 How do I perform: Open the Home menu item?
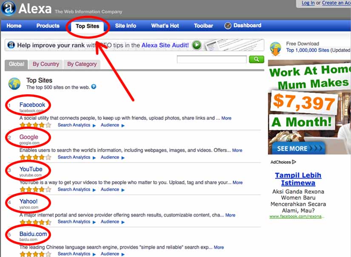(x=14, y=25)
